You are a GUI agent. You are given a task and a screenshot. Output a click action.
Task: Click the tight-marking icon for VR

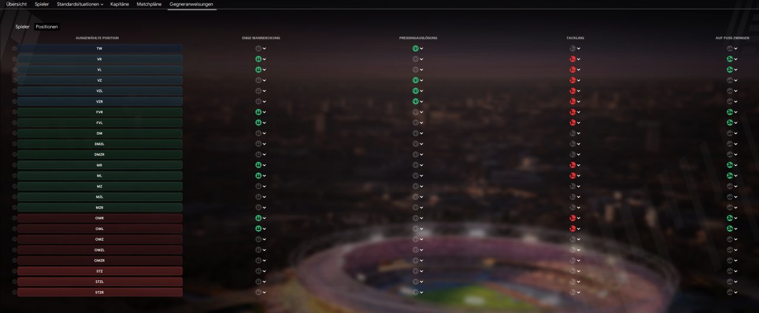coord(259,59)
